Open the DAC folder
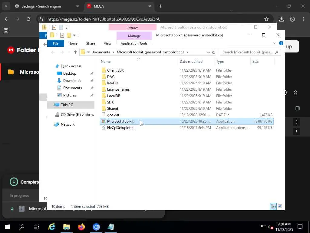The height and width of the screenshot is (233, 310). [x=111, y=77]
